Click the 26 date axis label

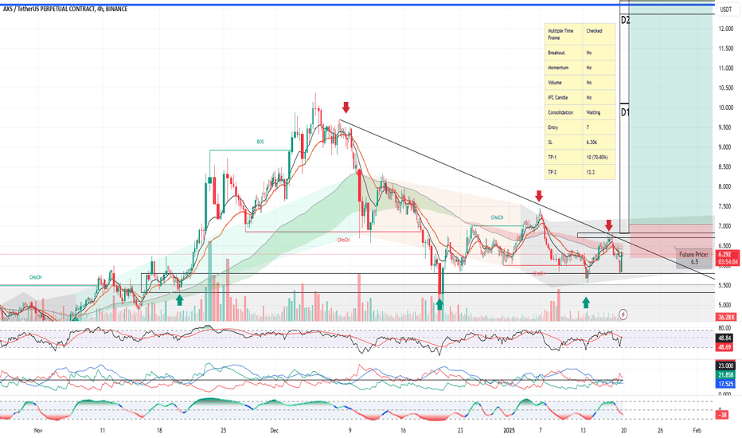(660, 430)
